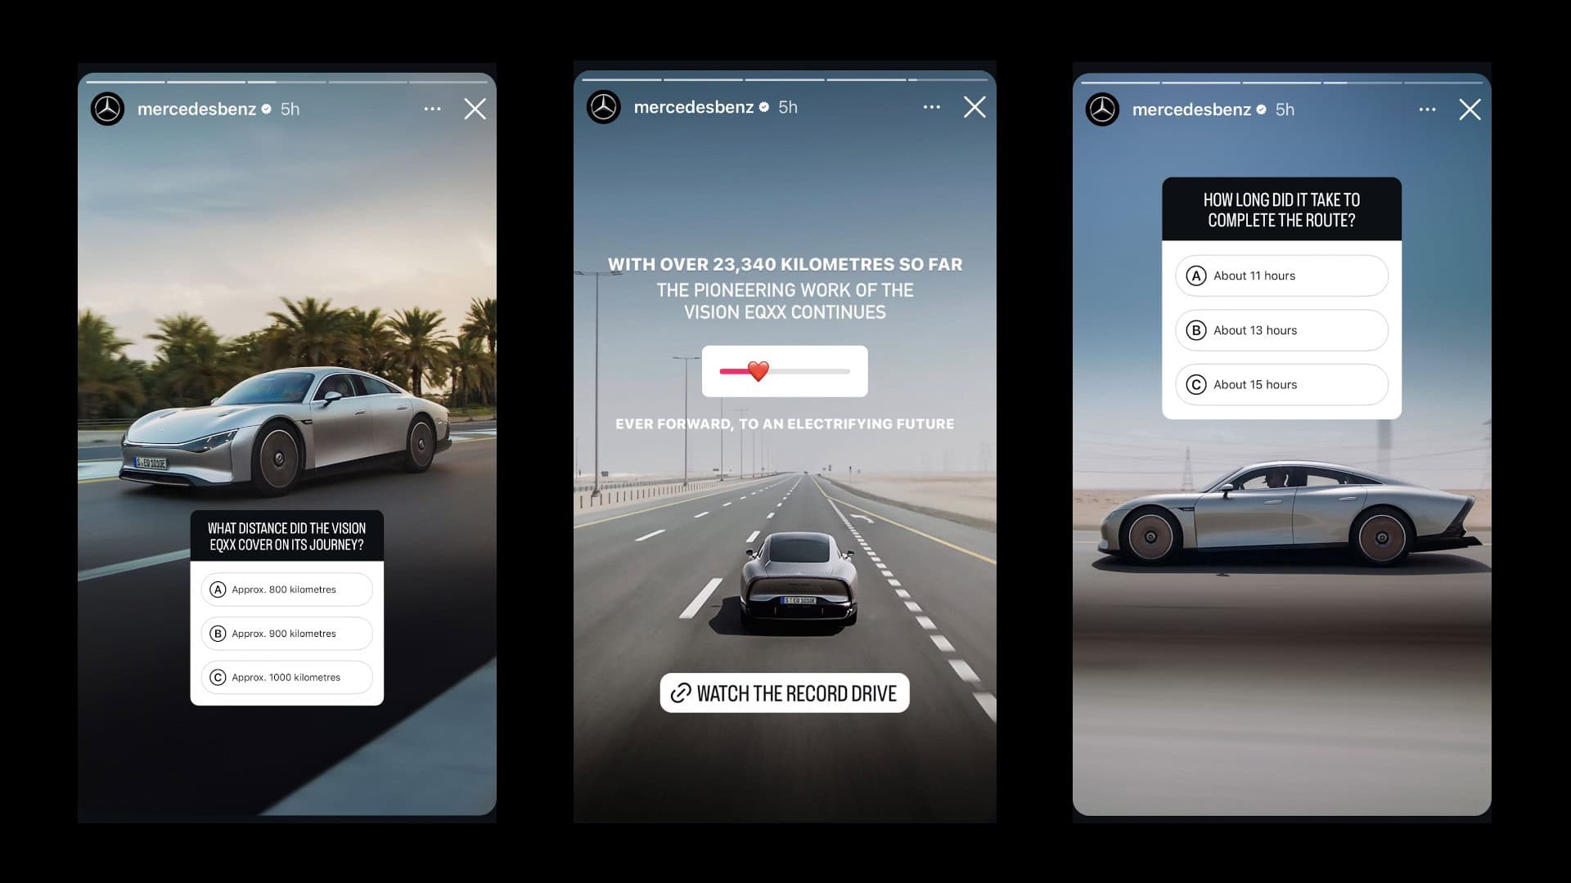
Task: Click the Mercedes-Benz star icon (right story)
Action: pyautogui.click(x=1103, y=110)
